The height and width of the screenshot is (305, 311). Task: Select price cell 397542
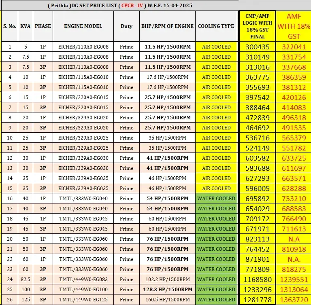(258, 97)
